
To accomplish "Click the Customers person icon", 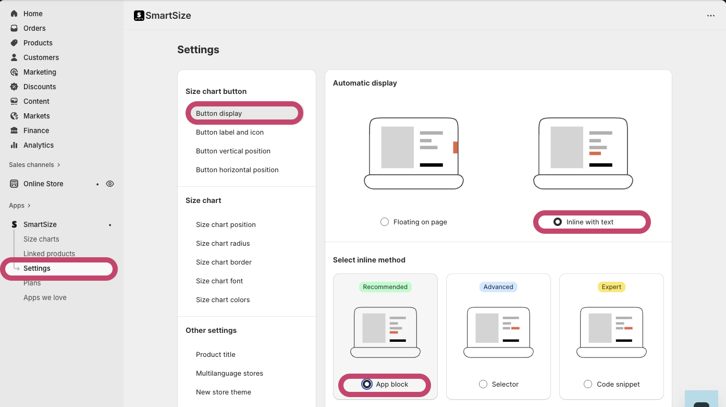I will pyautogui.click(x=14, y=57).
